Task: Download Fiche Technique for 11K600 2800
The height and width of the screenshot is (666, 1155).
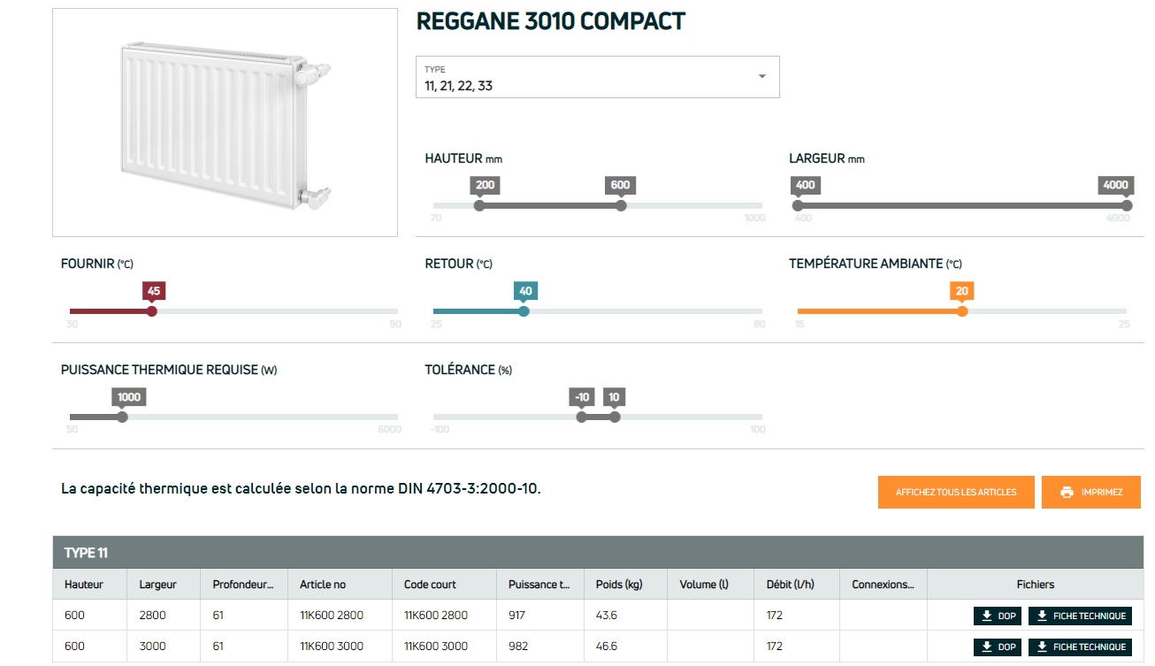Action: (x=1080, y=616)
